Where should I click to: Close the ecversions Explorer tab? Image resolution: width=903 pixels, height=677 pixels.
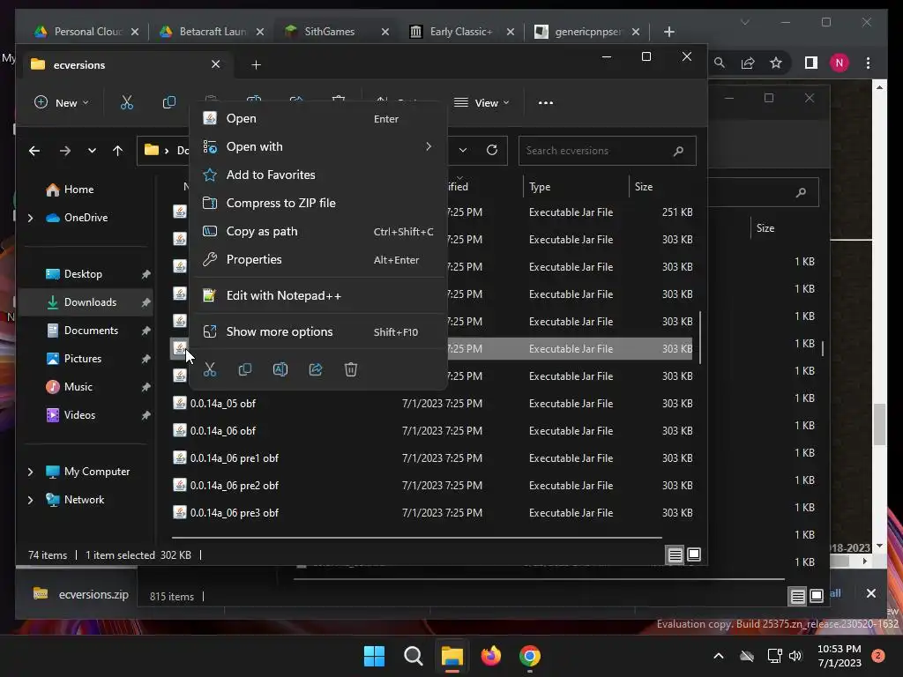point(215,64)
